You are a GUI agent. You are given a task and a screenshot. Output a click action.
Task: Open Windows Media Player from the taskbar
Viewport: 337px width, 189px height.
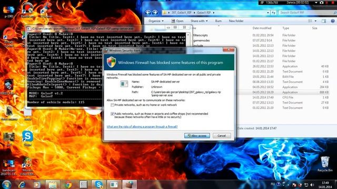coord(37,184)
